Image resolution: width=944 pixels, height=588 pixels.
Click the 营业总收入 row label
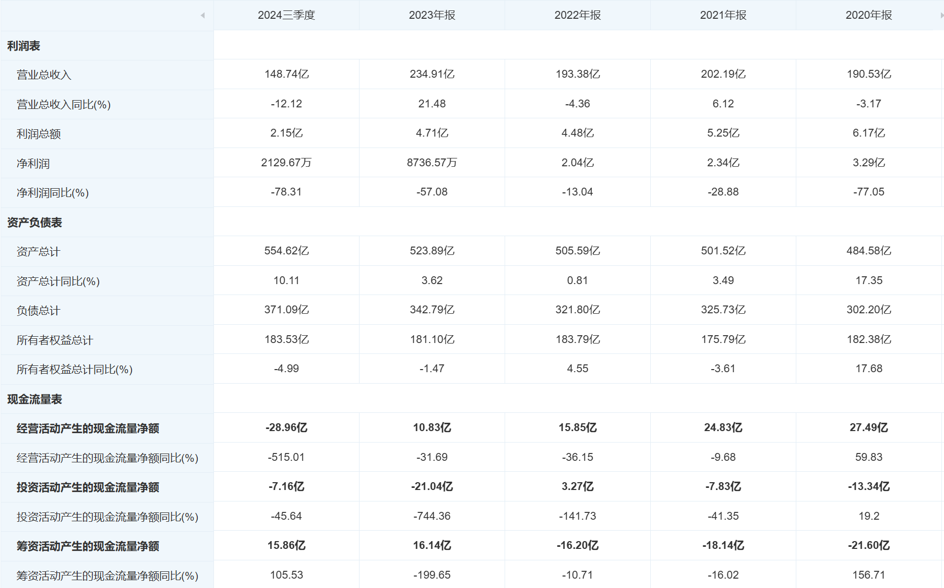[44, 75]
